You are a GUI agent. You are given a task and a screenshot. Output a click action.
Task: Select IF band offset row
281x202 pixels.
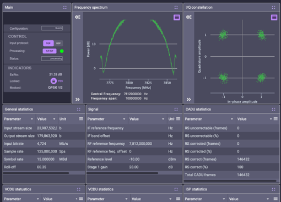[x=134, y=136]
